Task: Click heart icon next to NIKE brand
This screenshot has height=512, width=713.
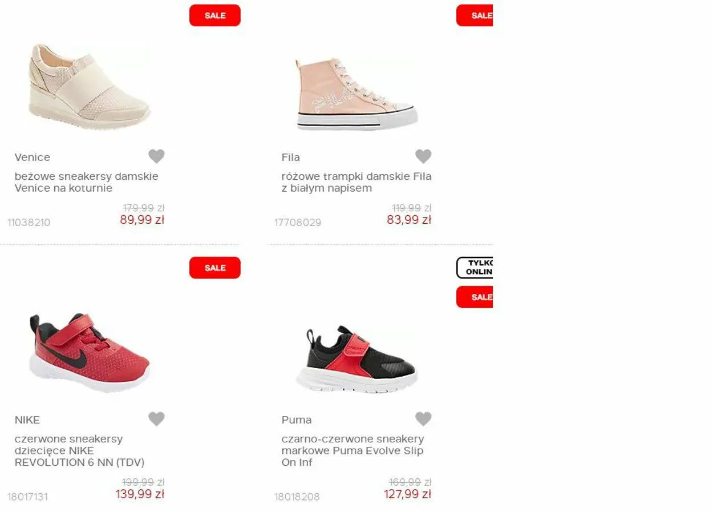Action: click(x=156, y=419)
